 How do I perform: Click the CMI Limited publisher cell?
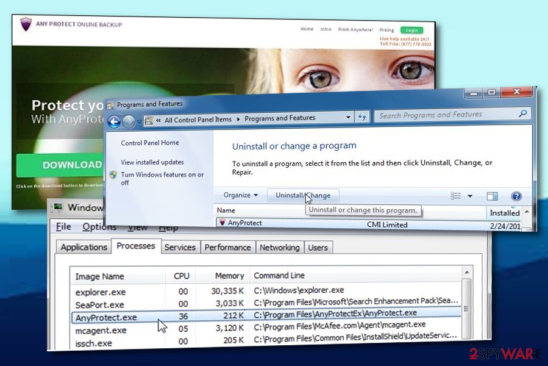387,224
